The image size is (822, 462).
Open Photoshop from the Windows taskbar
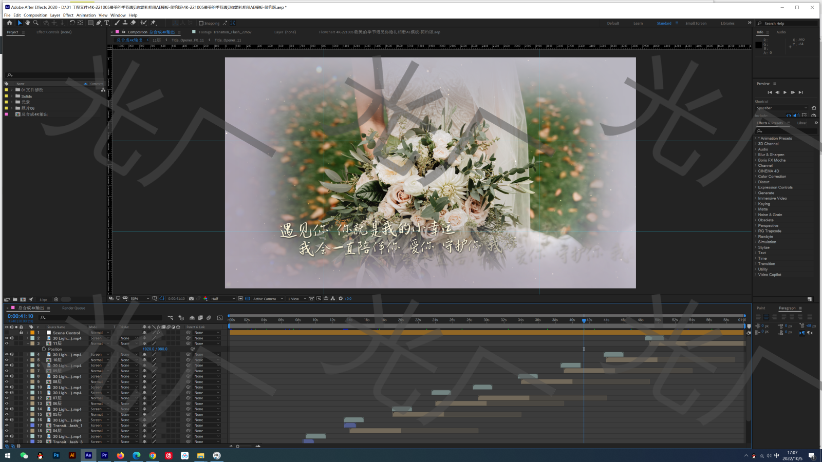tap(56, 455)
